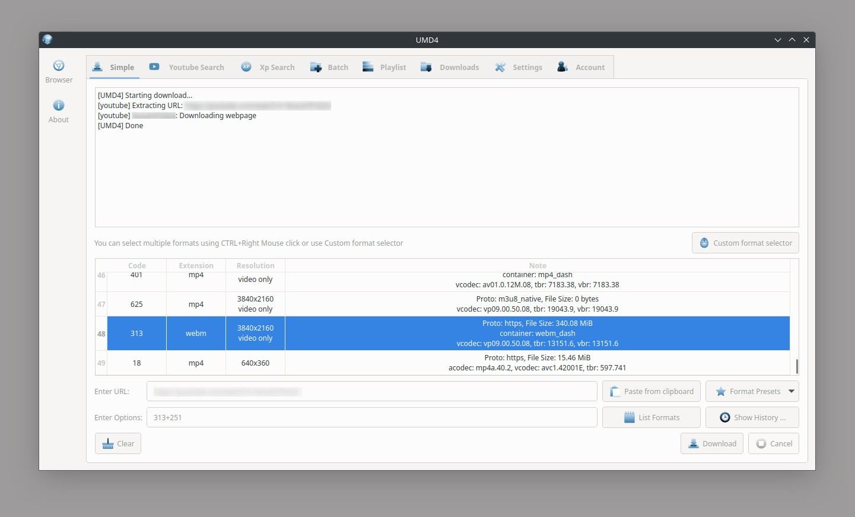855x517 pixels.
Task: Click 3840x2160 cell in row 47
Action: [x=255, y=304]
